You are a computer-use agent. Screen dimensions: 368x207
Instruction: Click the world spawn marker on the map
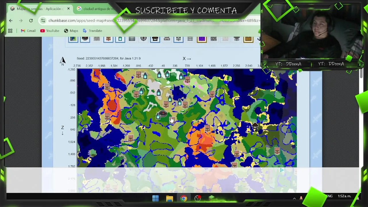coord(163,114)
